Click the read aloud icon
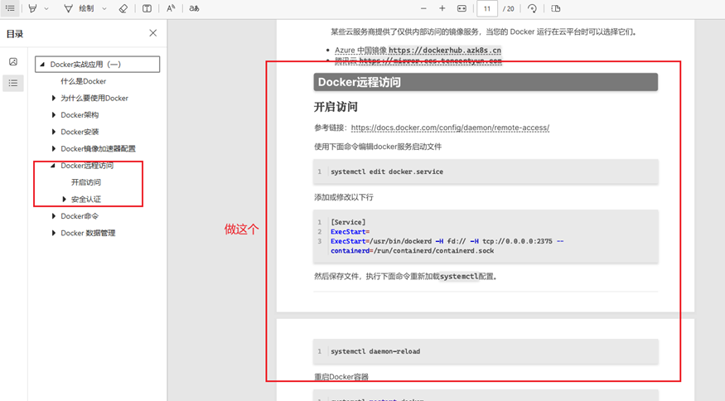The image size is (725, 401). (171, 8)
